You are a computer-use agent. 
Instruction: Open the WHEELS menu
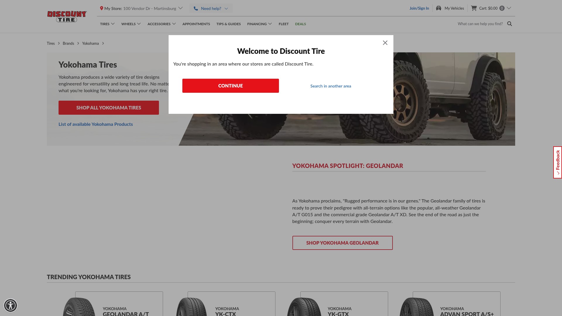click(128, 24)
